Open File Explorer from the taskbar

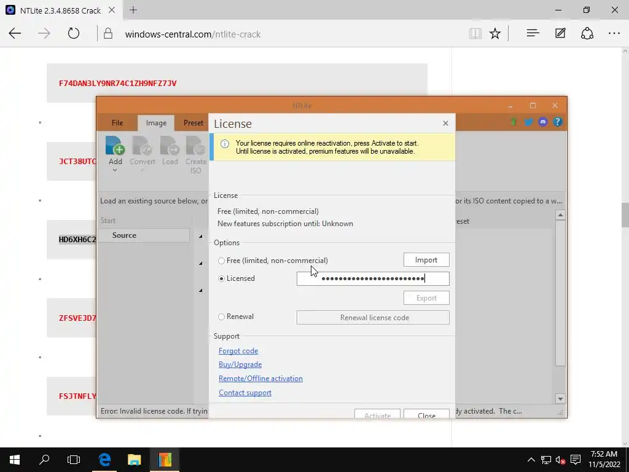(135, 460)
